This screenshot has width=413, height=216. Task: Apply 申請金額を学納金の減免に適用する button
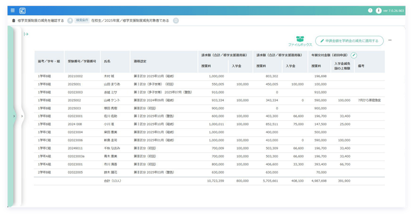(349, 41)
